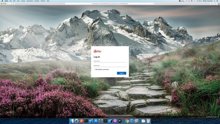
Task: Launch Podcasts app from the Dock
Action: [x=115, y=121]
